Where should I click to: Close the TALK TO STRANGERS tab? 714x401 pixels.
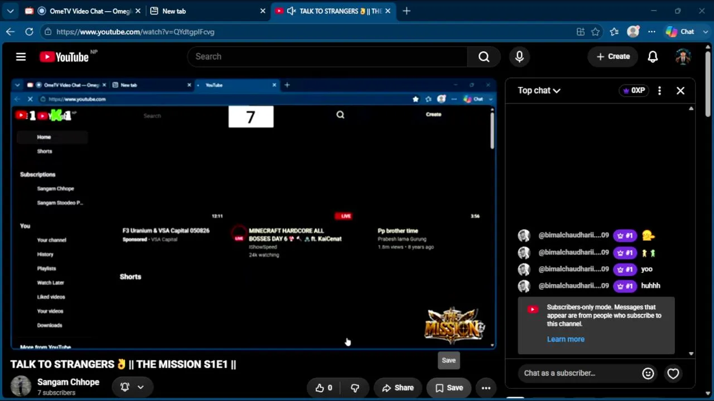[388, 11]
